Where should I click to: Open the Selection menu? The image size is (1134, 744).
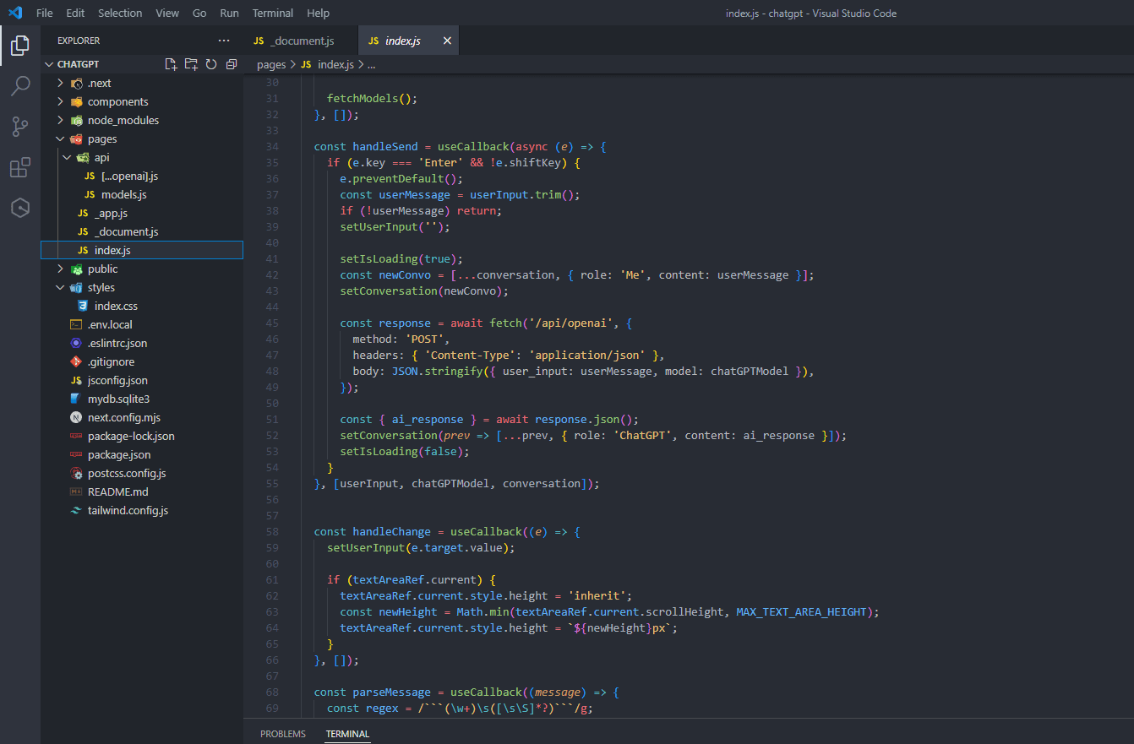120,13
